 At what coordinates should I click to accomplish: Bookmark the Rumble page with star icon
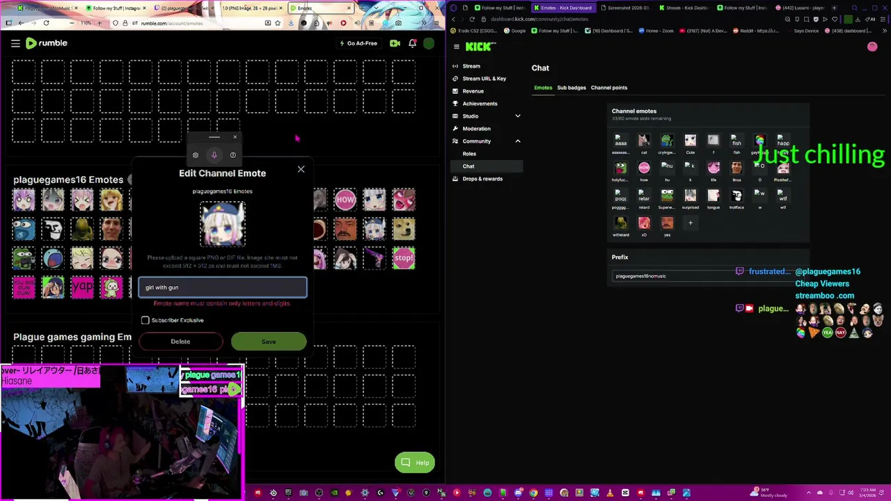[x=278, y=23]
